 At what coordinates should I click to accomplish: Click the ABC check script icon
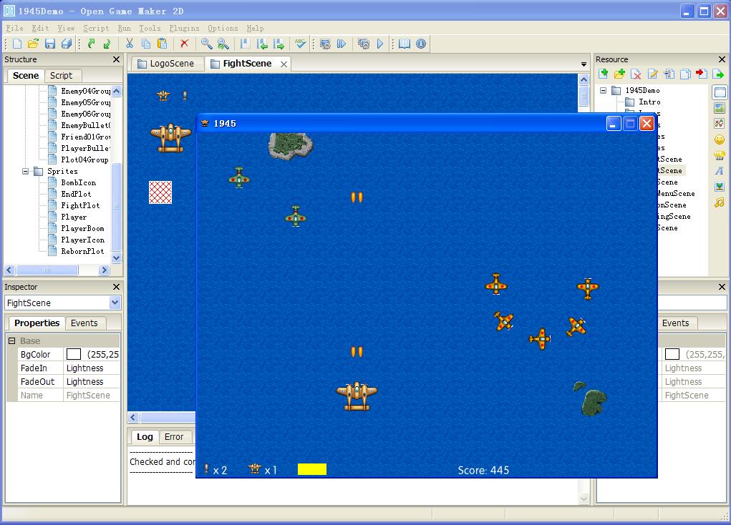pos(300,44)
